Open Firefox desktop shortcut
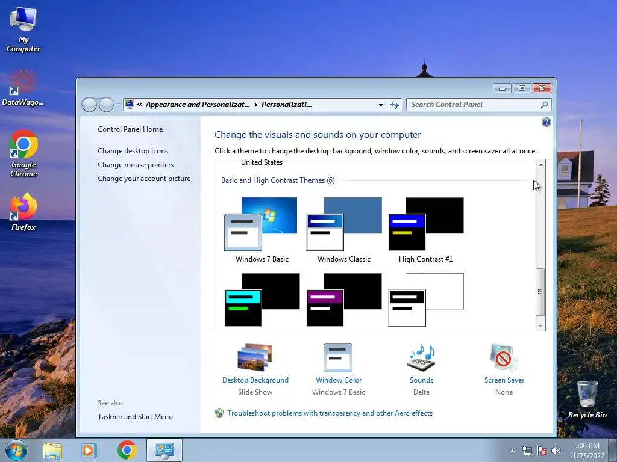The width and height of the screenshot is (617, 462). pos(23,211)
